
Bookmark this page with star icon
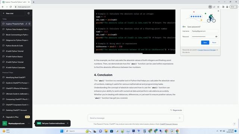(218, 7)
